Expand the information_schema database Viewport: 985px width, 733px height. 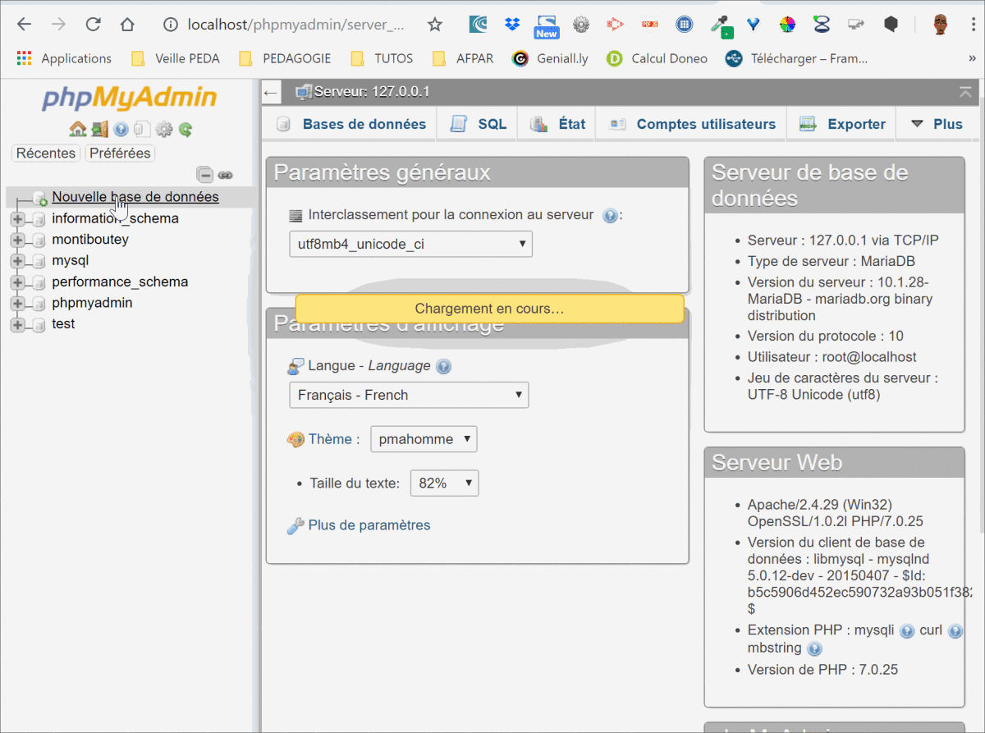point(17,218)
